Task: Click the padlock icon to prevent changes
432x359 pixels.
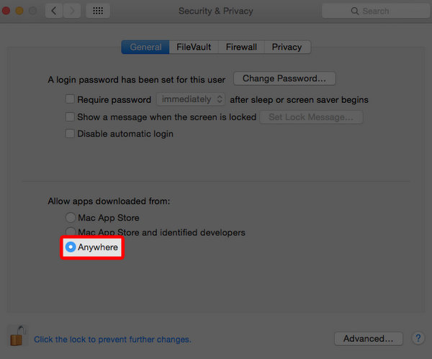Action: click(18, 336)
